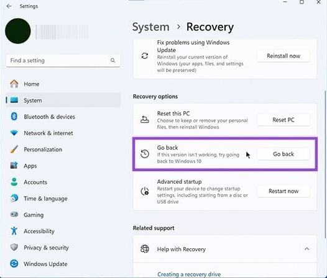327x278 pixels.
Task: Click the Home house icon
Action: [14, 84]
